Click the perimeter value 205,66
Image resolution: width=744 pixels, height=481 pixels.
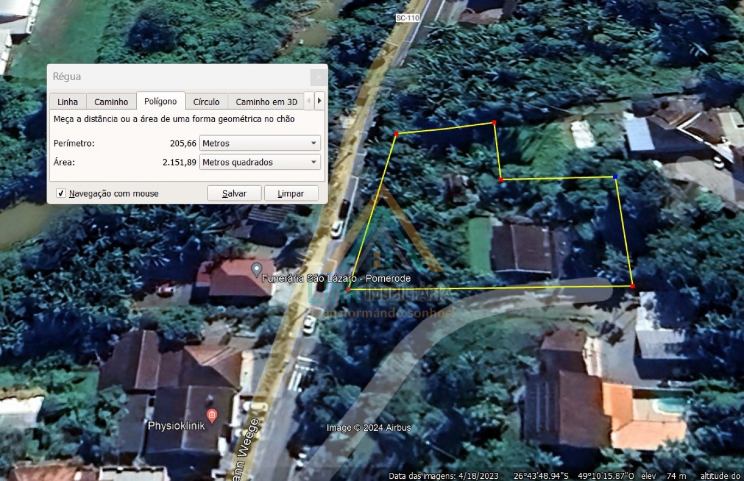(x=183, y=143)
